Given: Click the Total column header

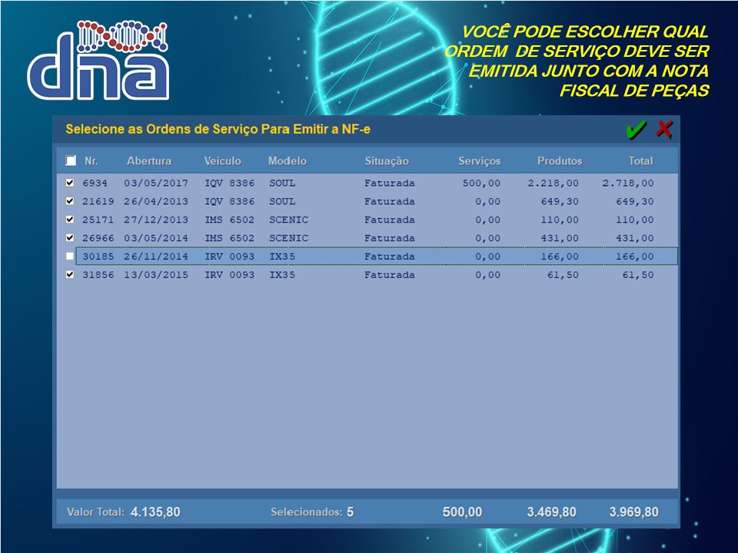Looking at the screenshot, I should pyautogui.click(x=641, y=161).
